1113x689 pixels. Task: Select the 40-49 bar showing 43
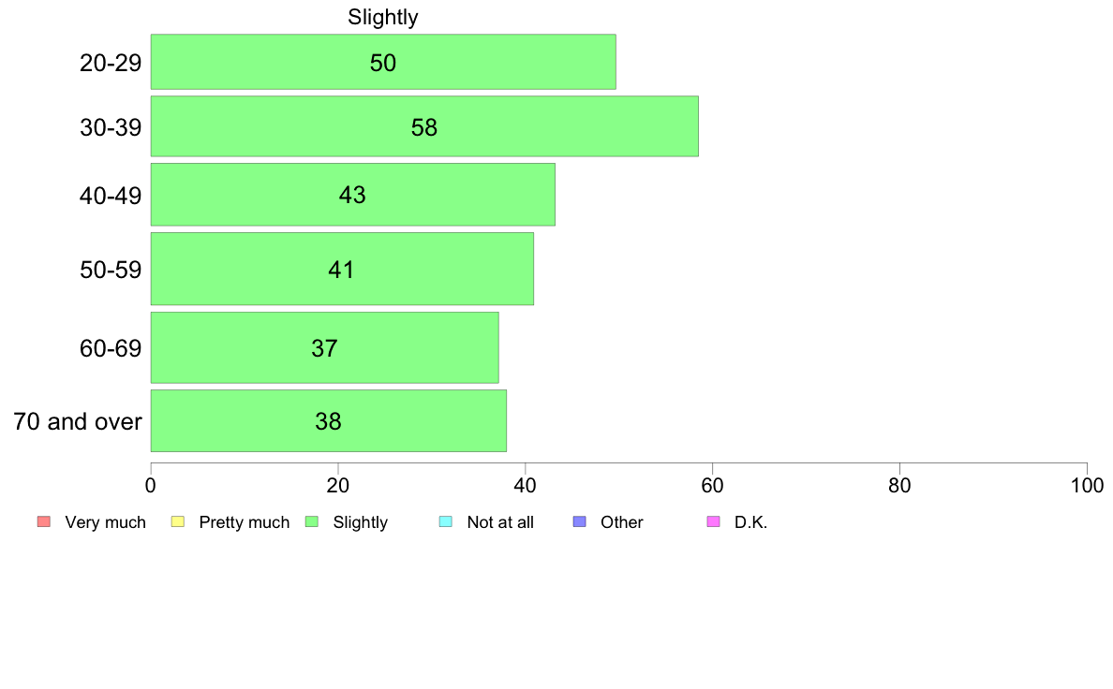pos(353,195)
